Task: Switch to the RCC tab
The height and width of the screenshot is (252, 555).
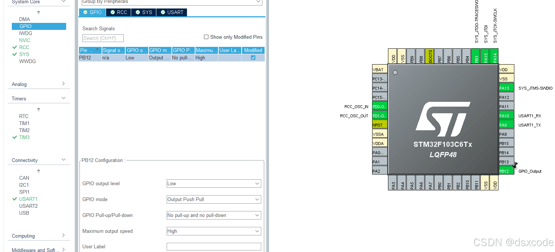Action: (119, 12)
